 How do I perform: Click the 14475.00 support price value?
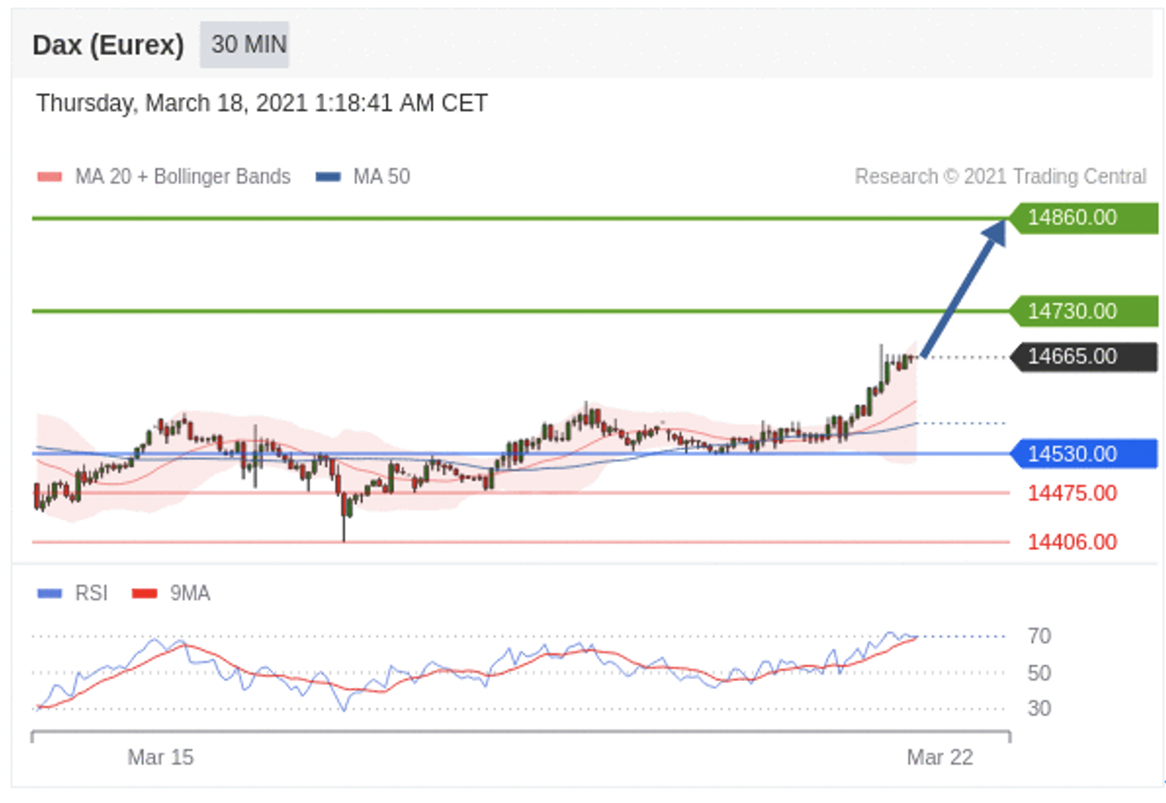click(1072, 493)
